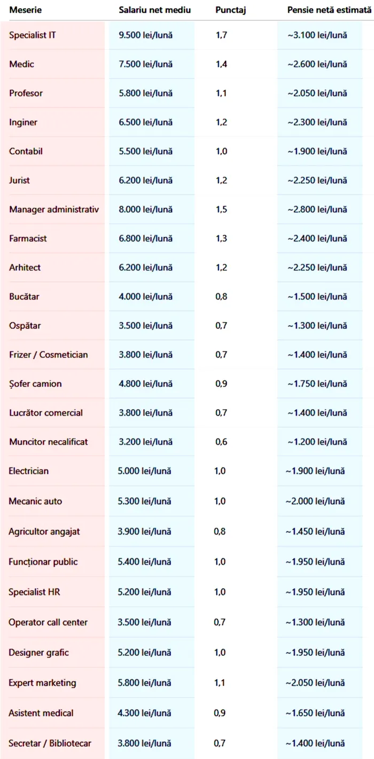
Task: Select Expert marketing's pension estimate
Action: (x=315, y=683)
